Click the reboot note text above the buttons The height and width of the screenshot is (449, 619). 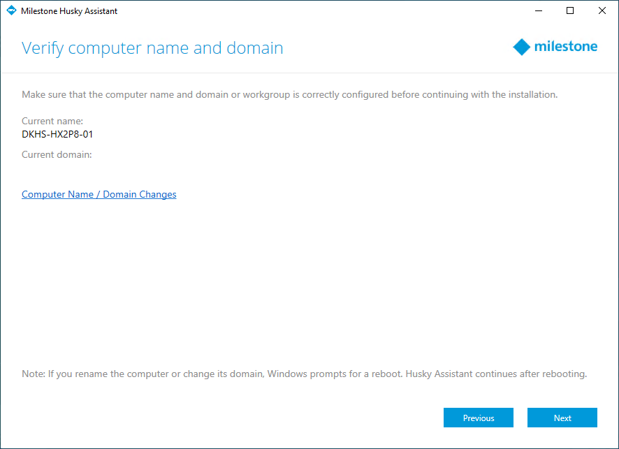pyautogui.click(x=304, y=374)
